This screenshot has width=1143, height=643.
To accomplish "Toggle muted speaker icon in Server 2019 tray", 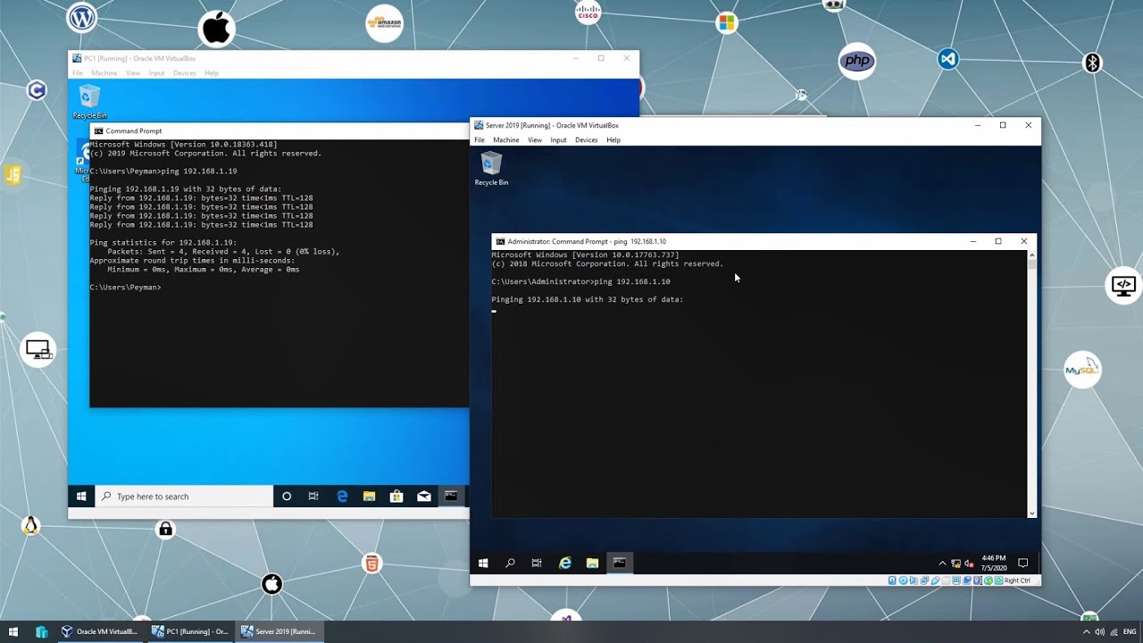I will coord(969,564).
